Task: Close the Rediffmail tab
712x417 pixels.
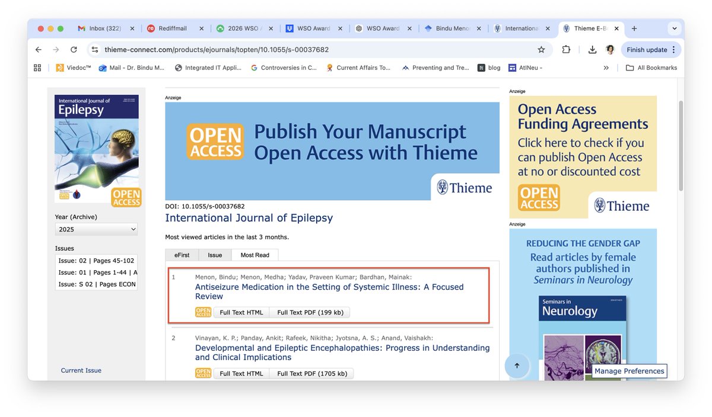Action: coord(202,28)
